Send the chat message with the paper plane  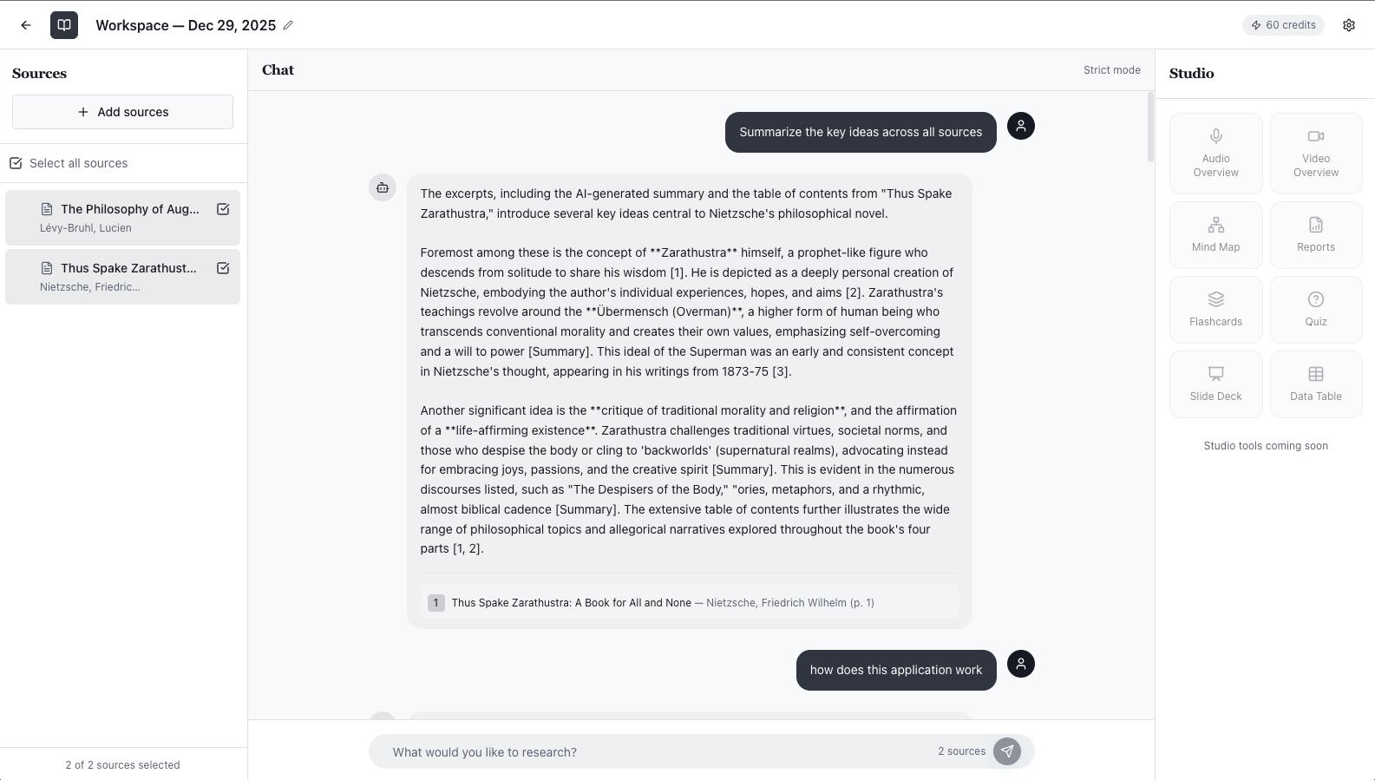1007,751
